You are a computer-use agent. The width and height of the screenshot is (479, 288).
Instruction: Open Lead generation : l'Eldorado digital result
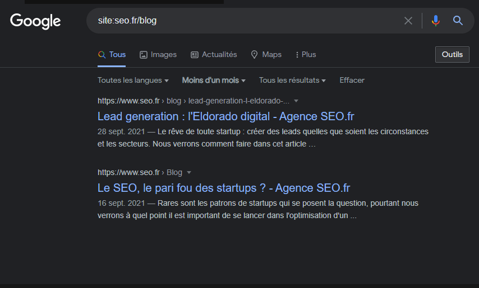(x=225, y=116)
